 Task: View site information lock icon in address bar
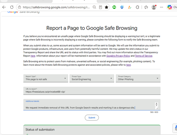(x=19, y=7)
